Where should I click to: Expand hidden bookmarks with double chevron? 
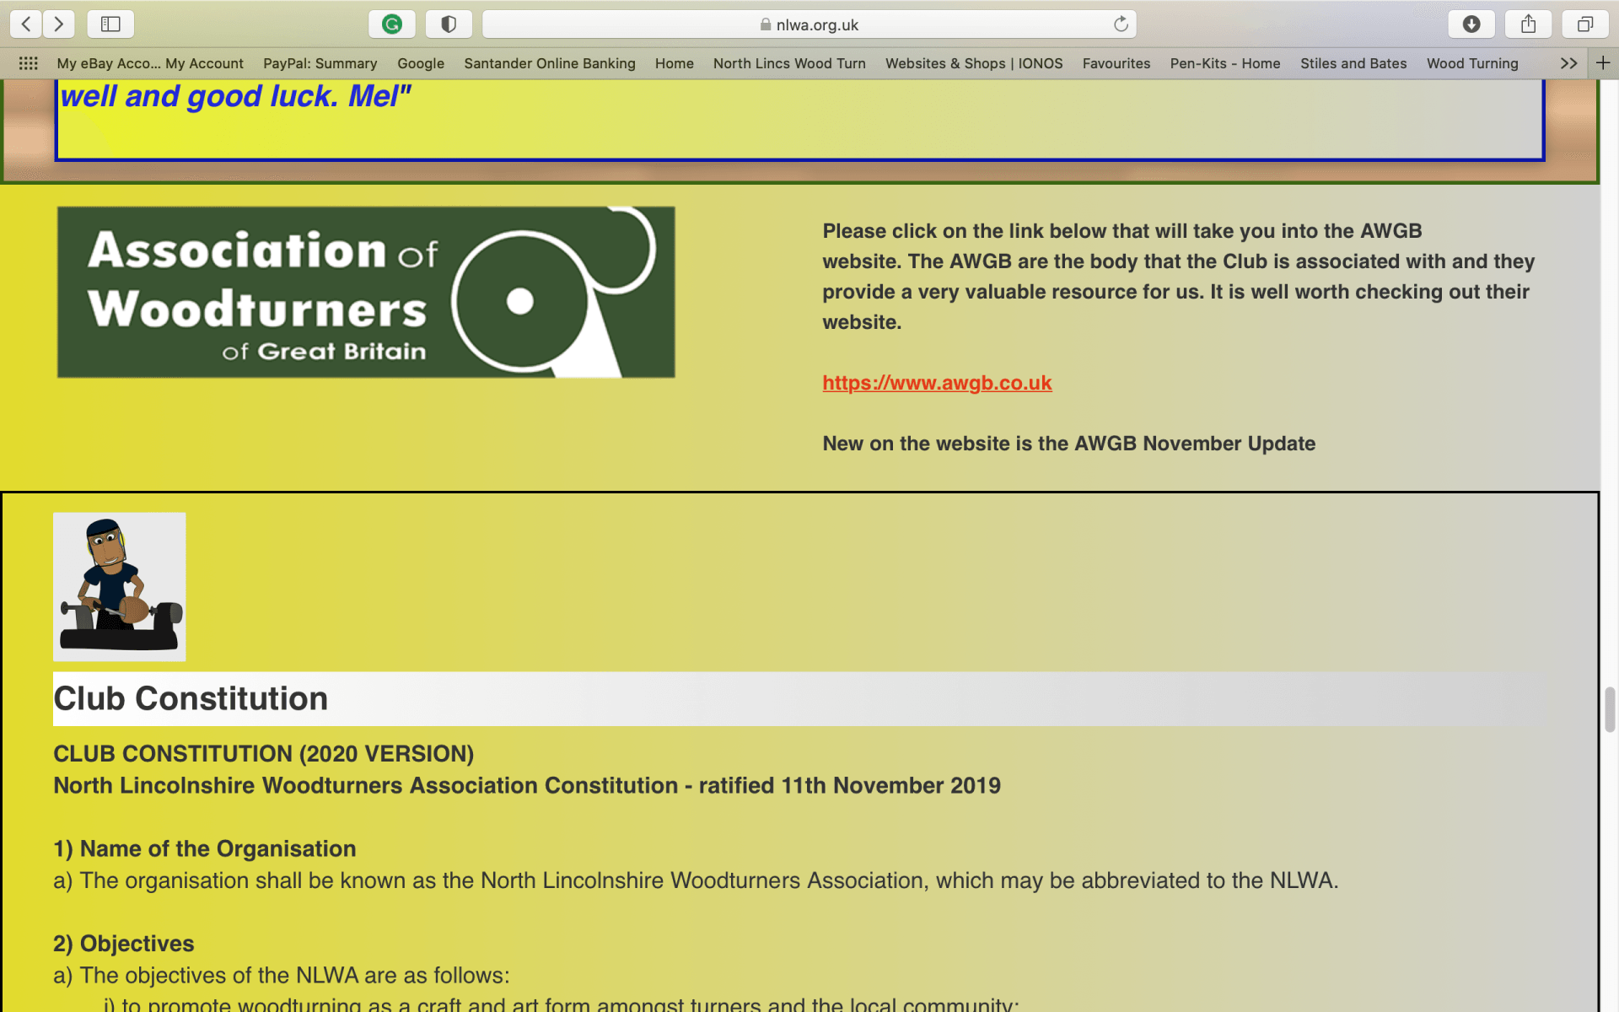[x=1568, y=63]
